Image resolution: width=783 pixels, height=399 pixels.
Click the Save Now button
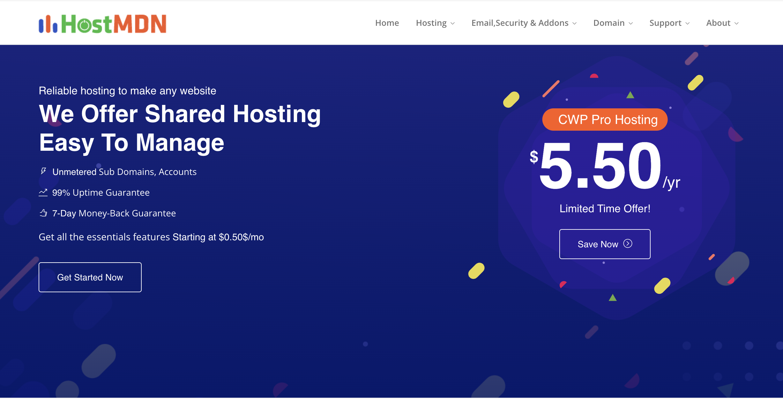pos(605,244)
